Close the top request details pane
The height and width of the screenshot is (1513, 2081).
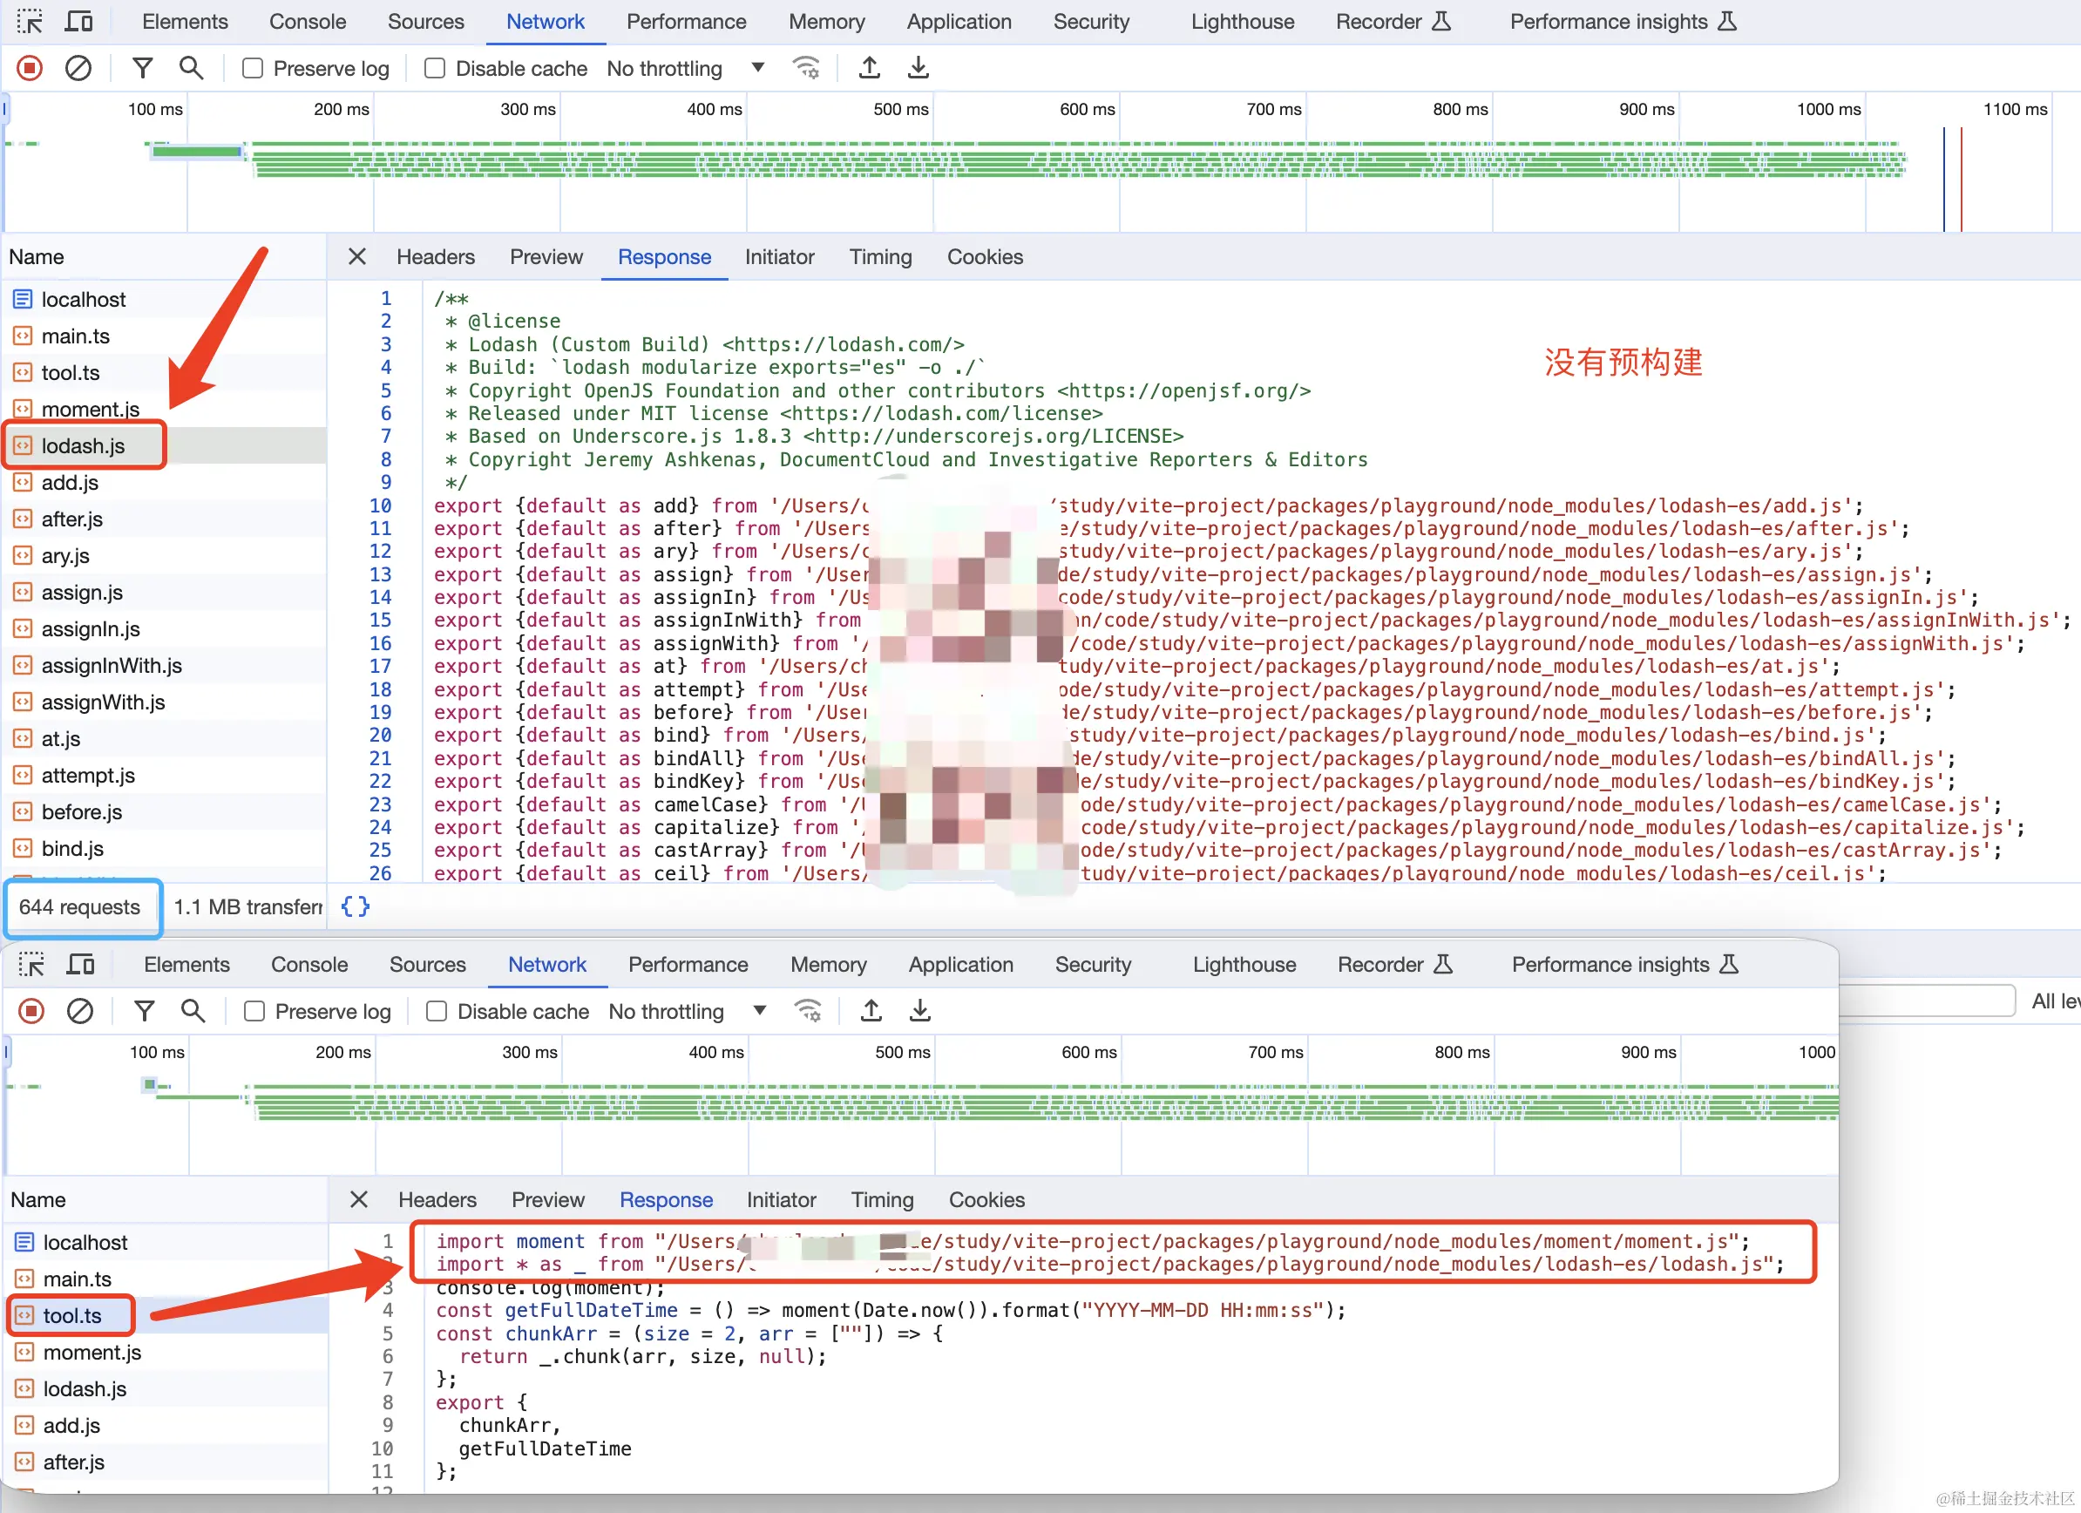tap(357, 257)
